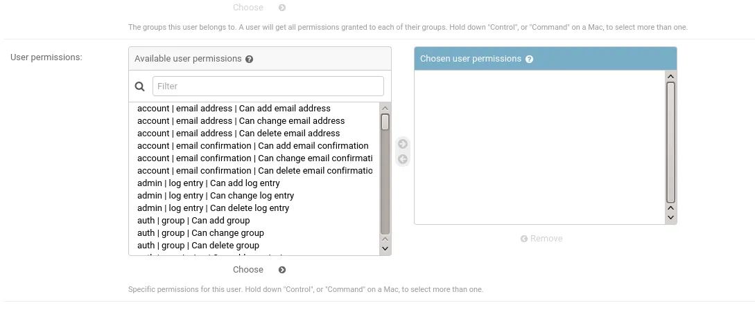Screen dimensions: 755x312
Task: Click the magnifier search icon by Filter
Action: click(140, 86)
